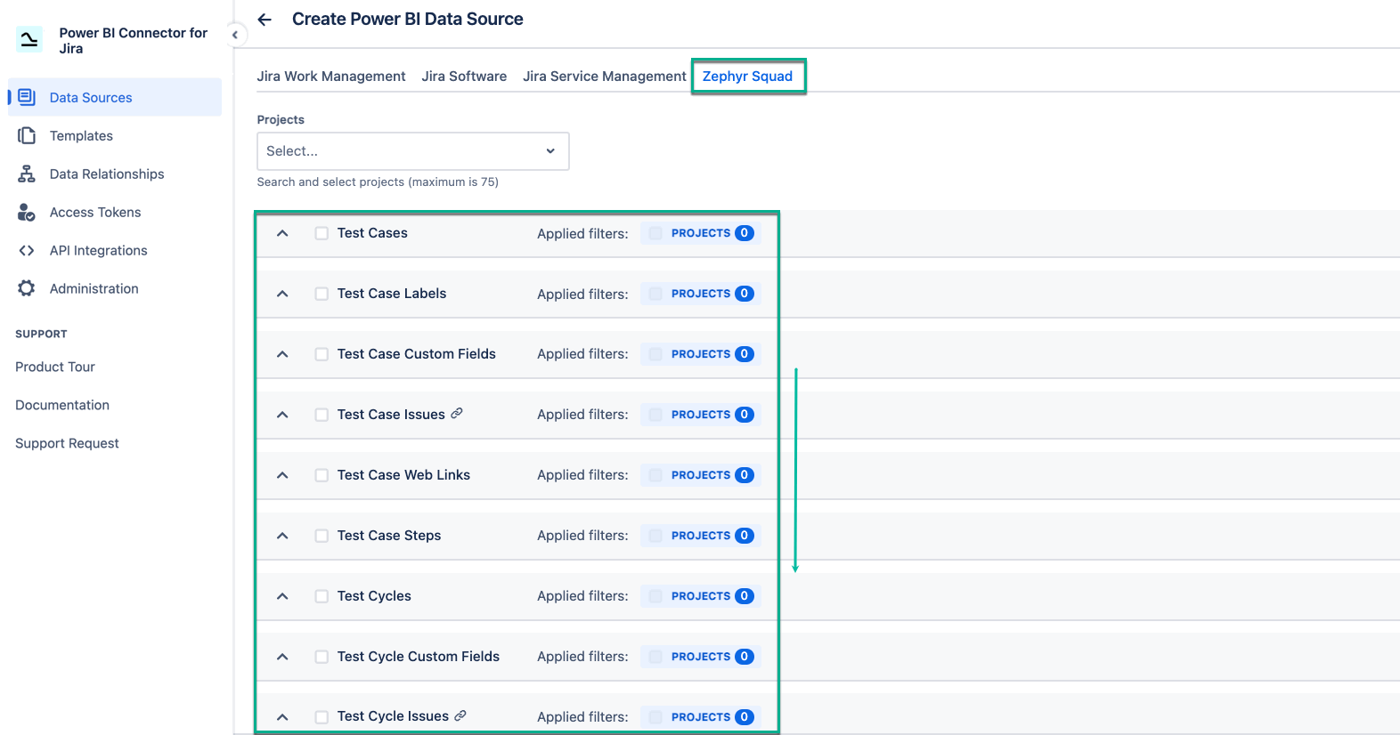
Task: Go back using the left arrow
Action: point(265,20)
